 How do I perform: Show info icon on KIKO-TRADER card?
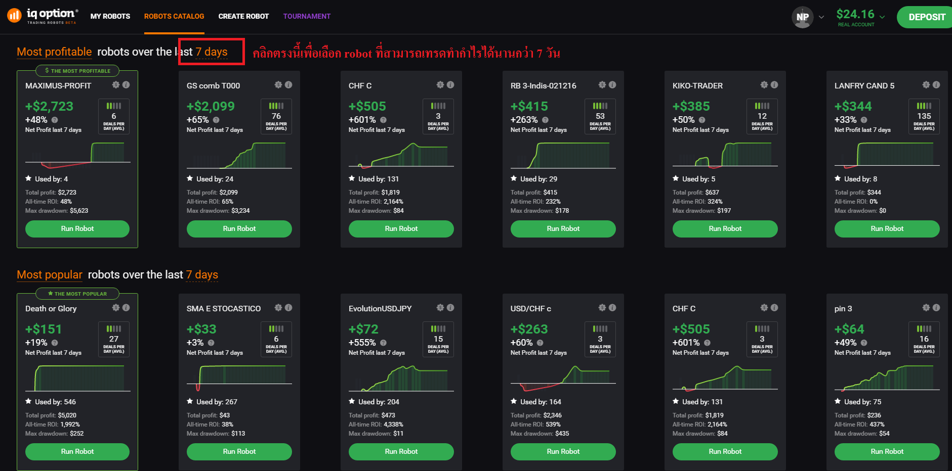point(774,85)
